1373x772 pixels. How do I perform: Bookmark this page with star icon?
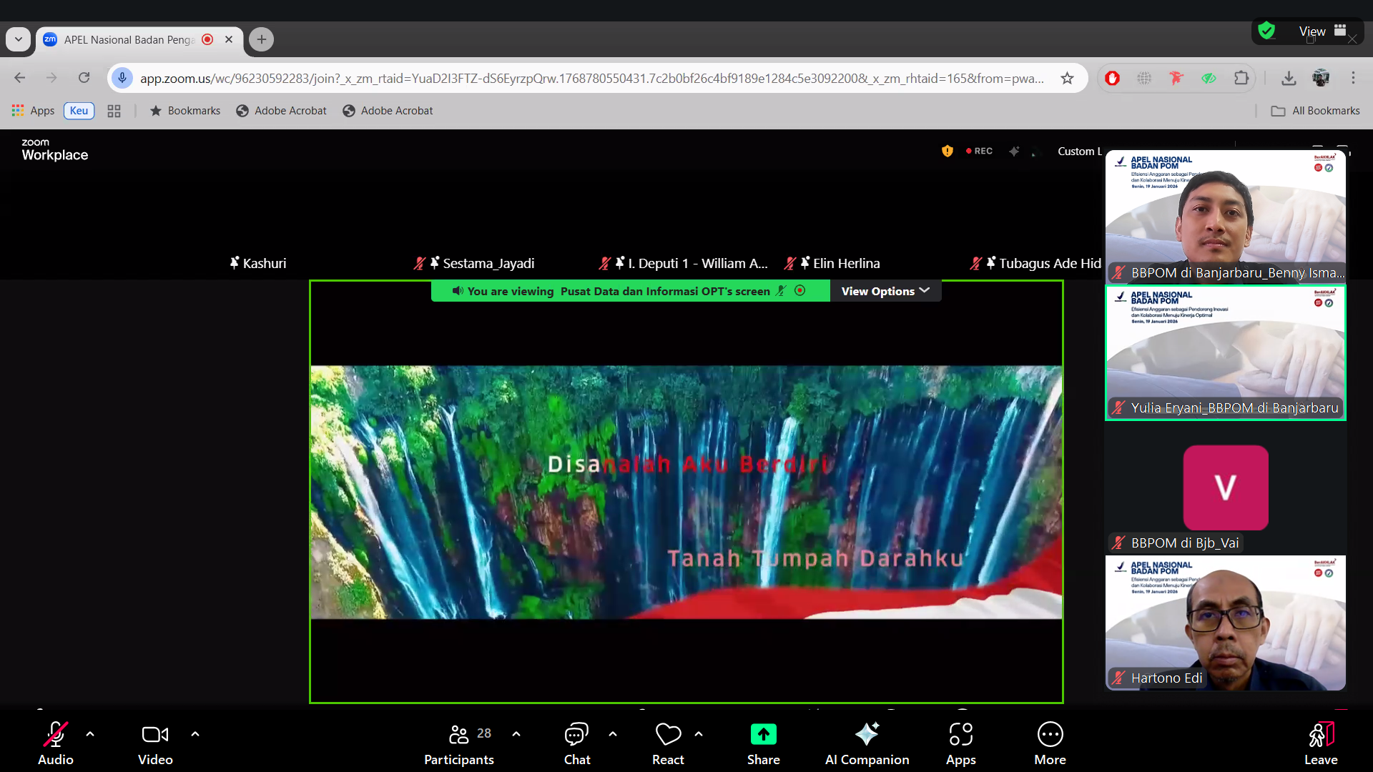point(1067,78)
